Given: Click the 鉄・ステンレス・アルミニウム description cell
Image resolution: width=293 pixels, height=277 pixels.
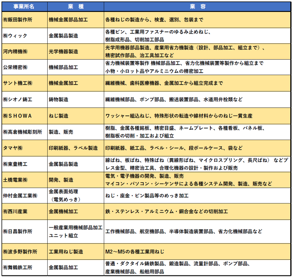Looking at the screenshot, I should coord(197,212).
